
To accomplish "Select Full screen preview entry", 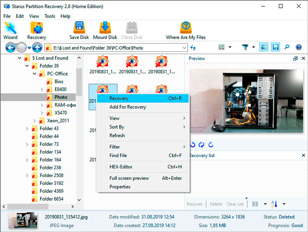I will pyautogui.click(x=143, y=178).
